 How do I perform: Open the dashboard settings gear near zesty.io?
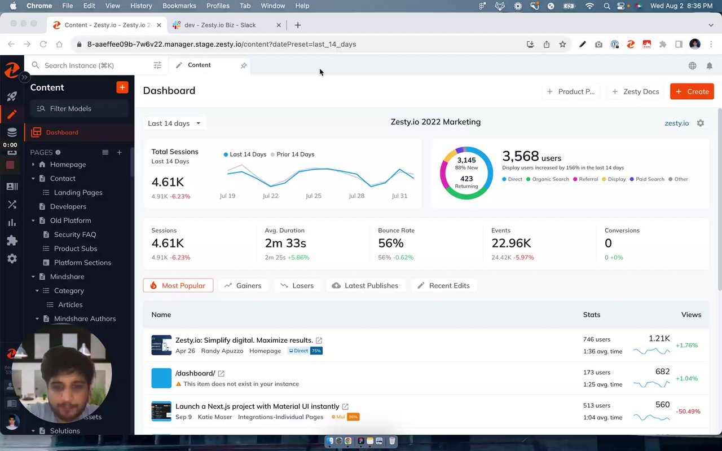tap(701, 123)
